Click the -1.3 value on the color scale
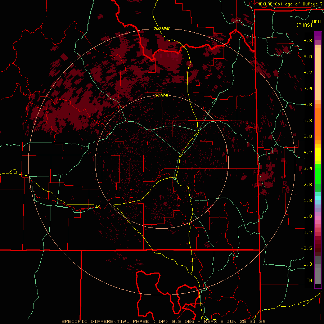 [x=306, y=264]
